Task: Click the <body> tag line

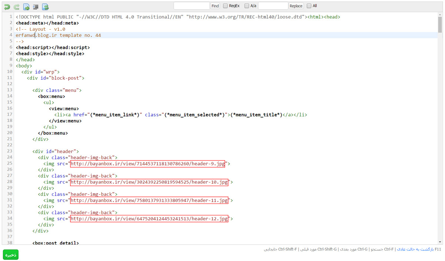Action: coord(24,66)
